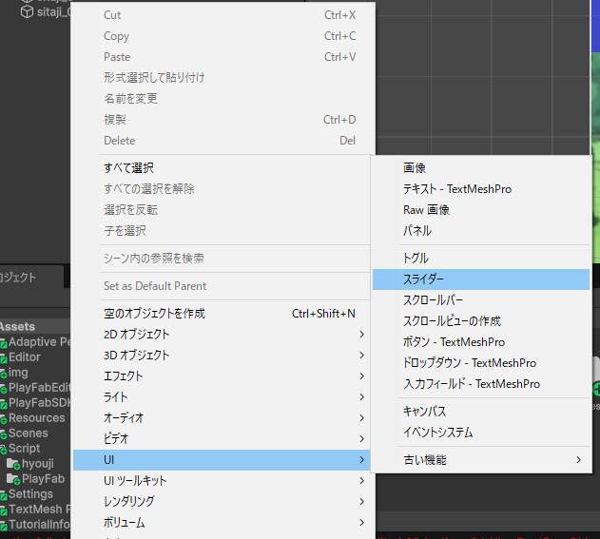Click the TextMesh P folder icon
Image resolution: width=600 pixels, height=539 pixels.
click(4, 510)
